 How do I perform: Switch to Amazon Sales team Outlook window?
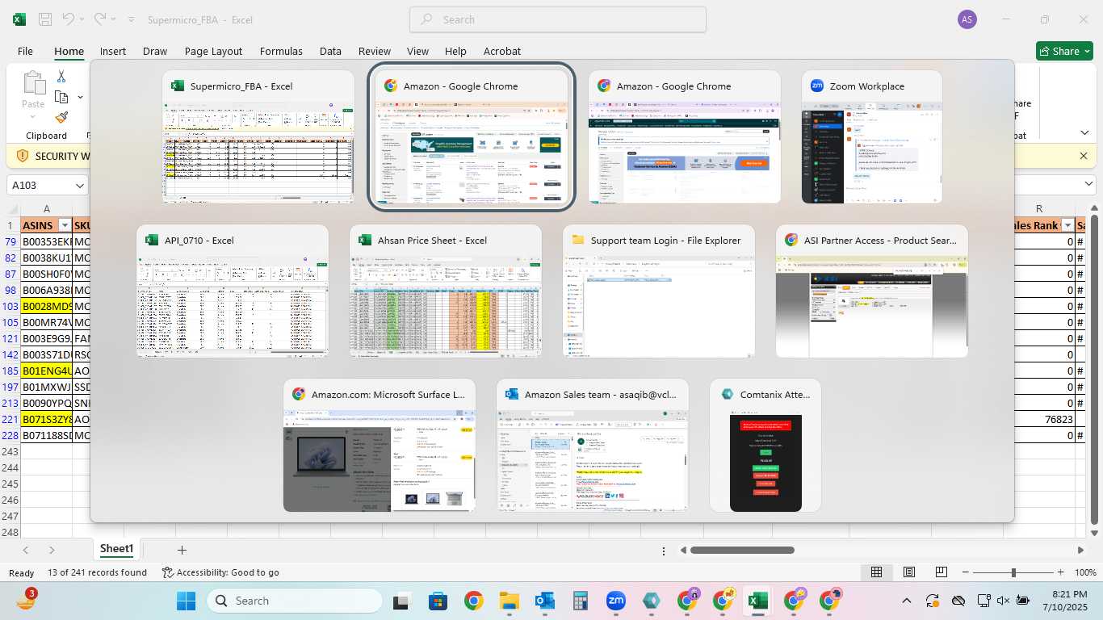click(x=593, y=446)
